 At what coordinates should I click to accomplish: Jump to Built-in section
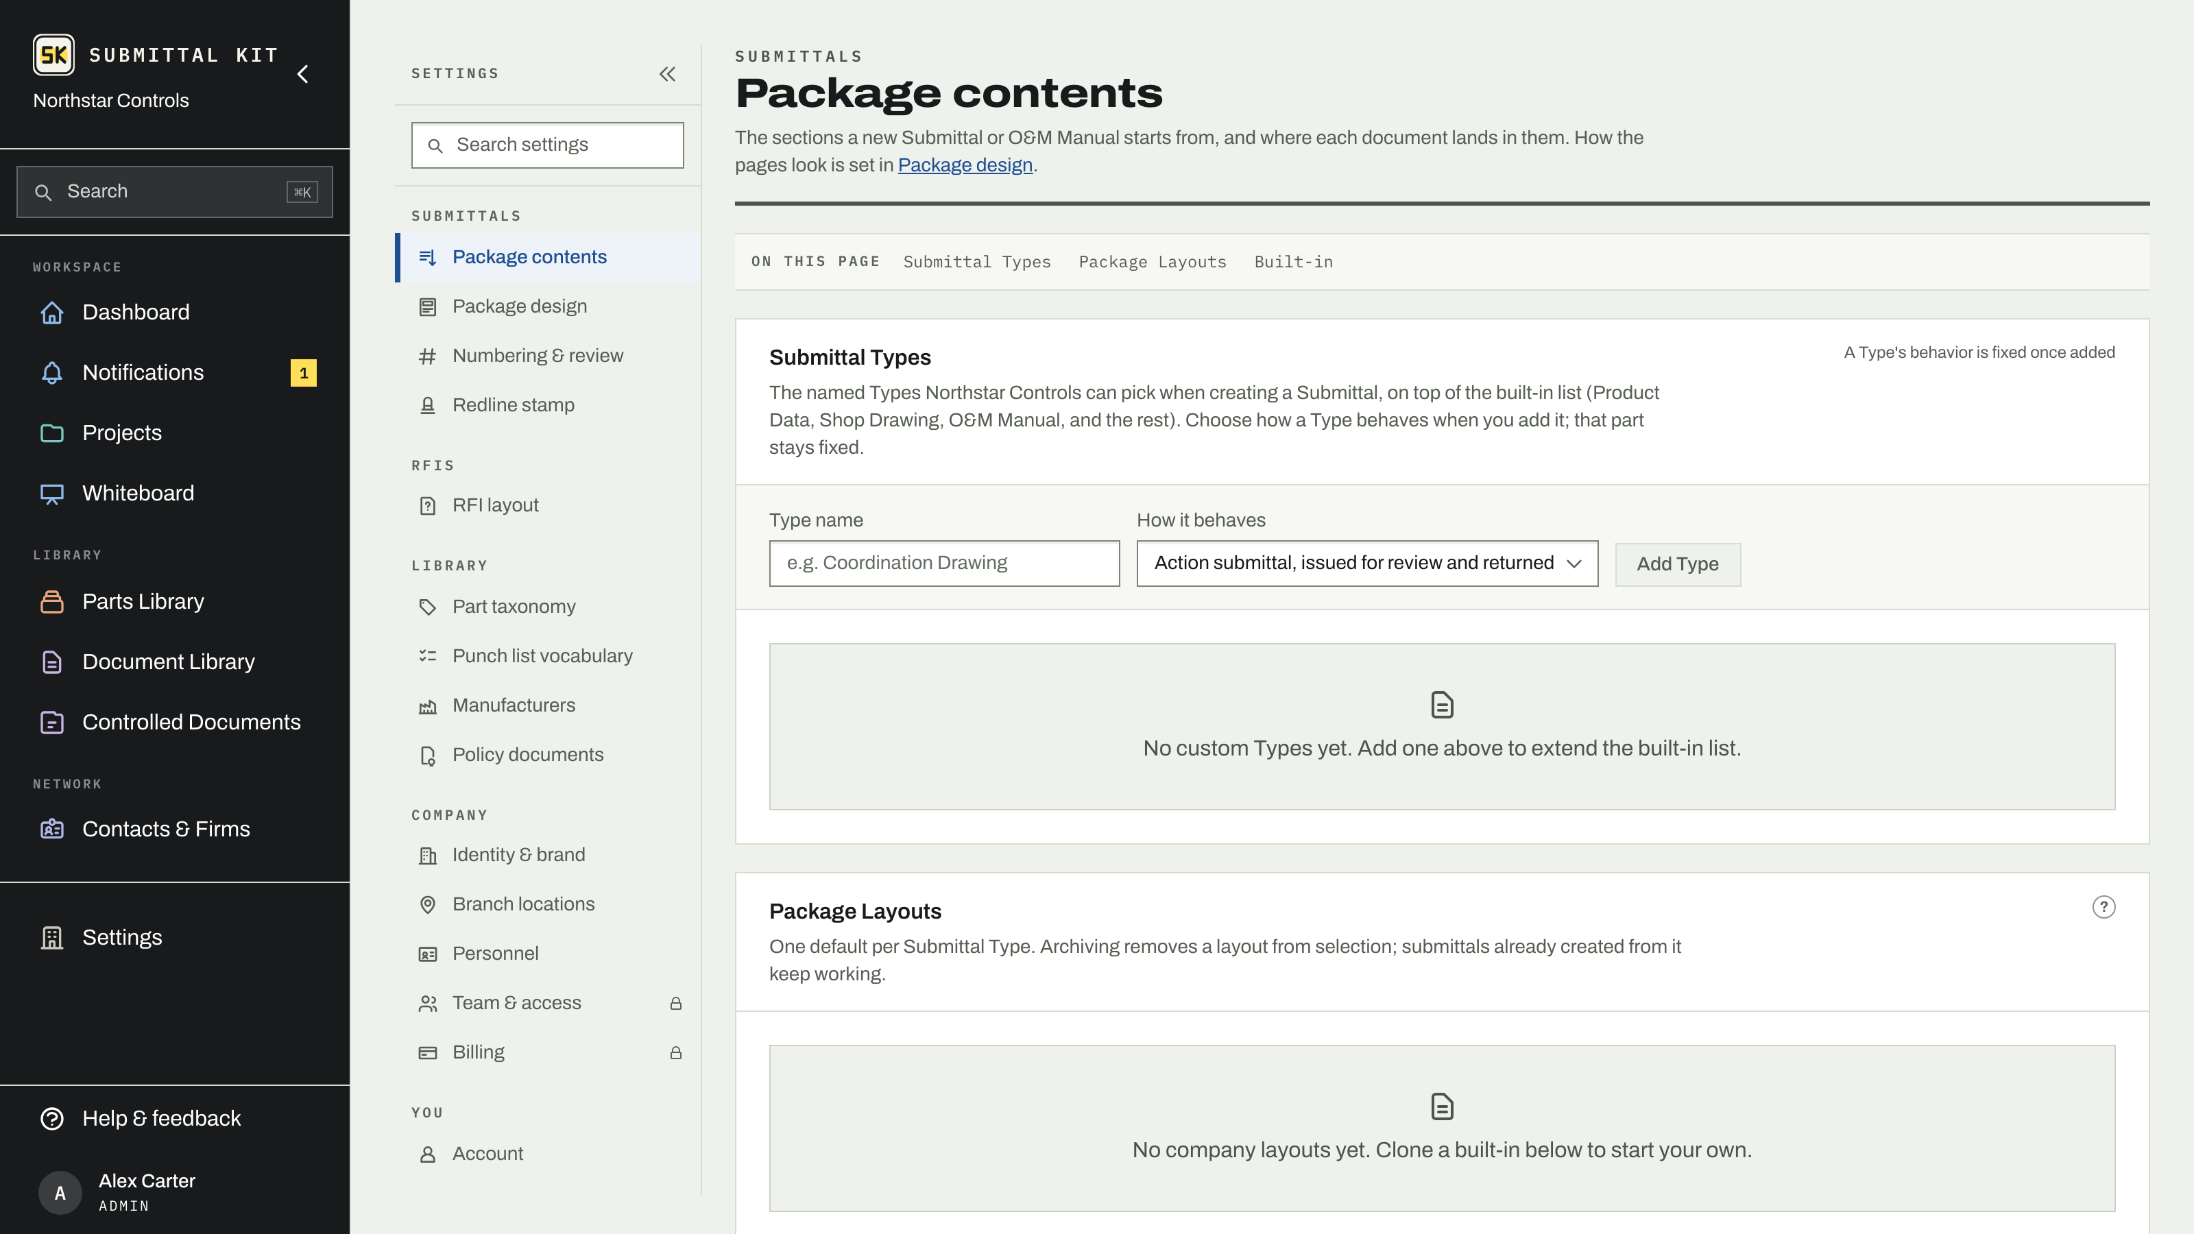(x=1293, y=263)
